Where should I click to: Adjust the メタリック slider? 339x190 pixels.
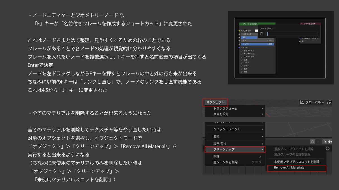pyautogui.click(x=249, y=34)
